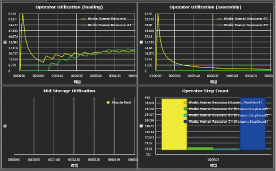
Task: Click the 00:05:01 time label under Step Count chart
Action: tap(213, 159)
